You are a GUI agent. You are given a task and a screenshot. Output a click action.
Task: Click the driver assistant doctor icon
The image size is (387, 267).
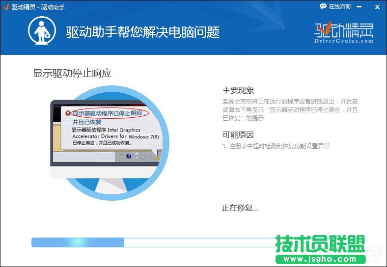coord(42,30)
